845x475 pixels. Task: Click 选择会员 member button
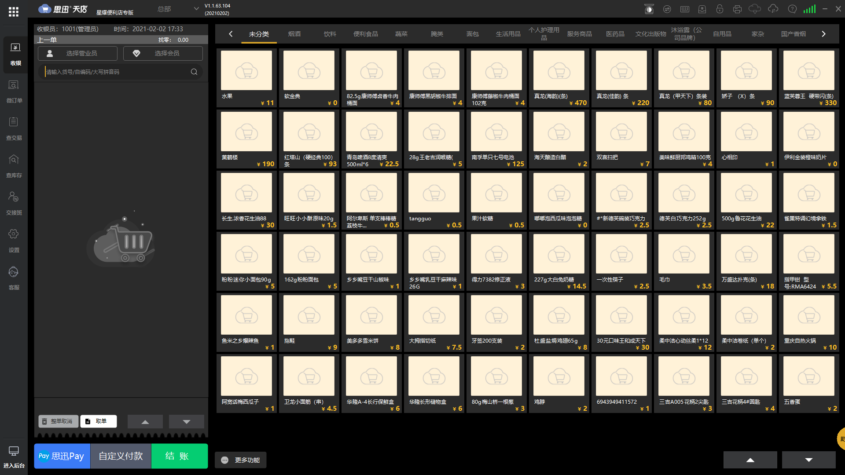tap(163, 53)
